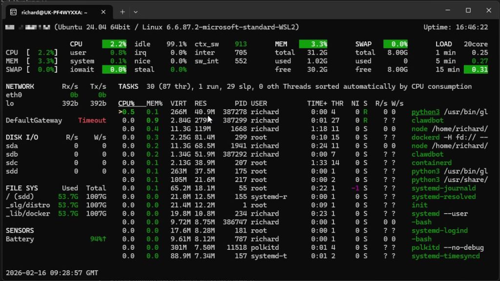Minimize the terminal window
The width and height of the screenshot is (500, 281).
[445, 11]
